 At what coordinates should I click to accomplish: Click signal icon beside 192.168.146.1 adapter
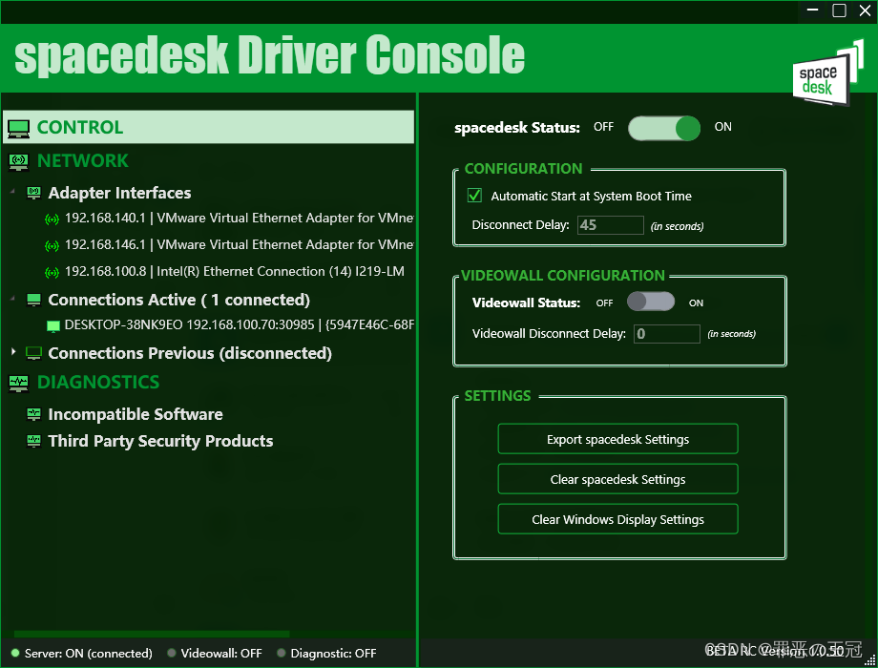tap(52, 245)
